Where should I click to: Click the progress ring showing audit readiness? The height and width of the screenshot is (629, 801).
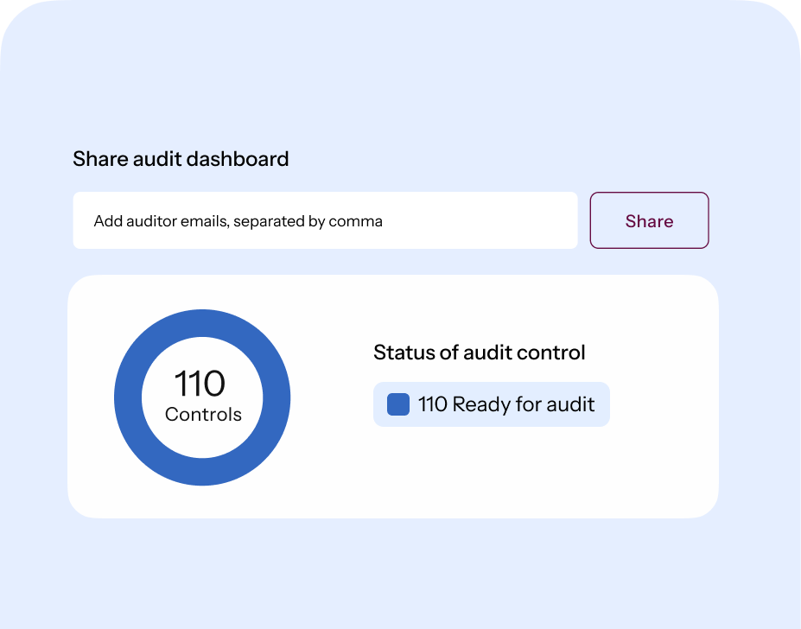(x=202, y=324)
